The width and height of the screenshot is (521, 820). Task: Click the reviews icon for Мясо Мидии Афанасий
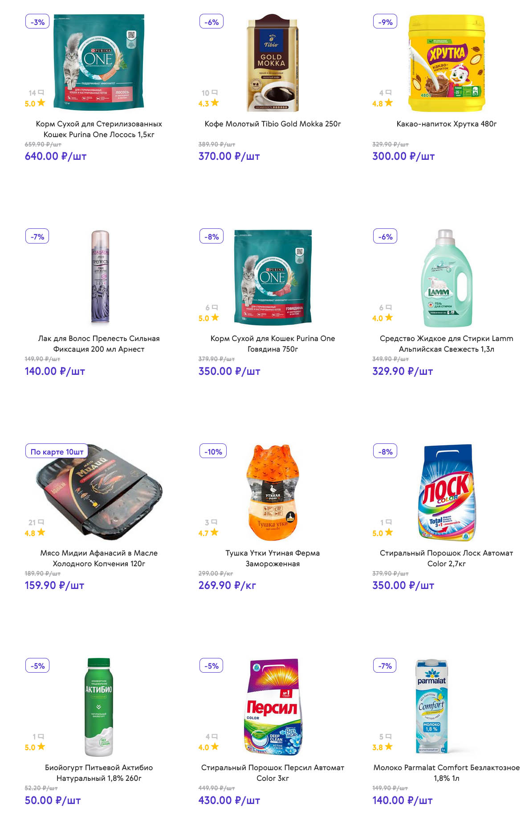click(41, 522)
